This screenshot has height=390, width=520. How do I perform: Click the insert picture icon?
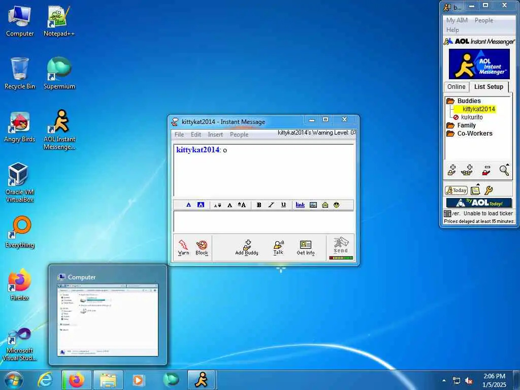click(x=313, y=205)
